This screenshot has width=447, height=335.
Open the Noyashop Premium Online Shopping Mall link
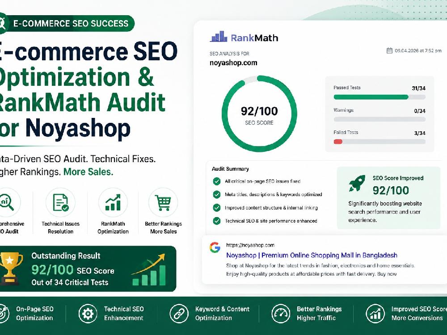click(312, 255)
